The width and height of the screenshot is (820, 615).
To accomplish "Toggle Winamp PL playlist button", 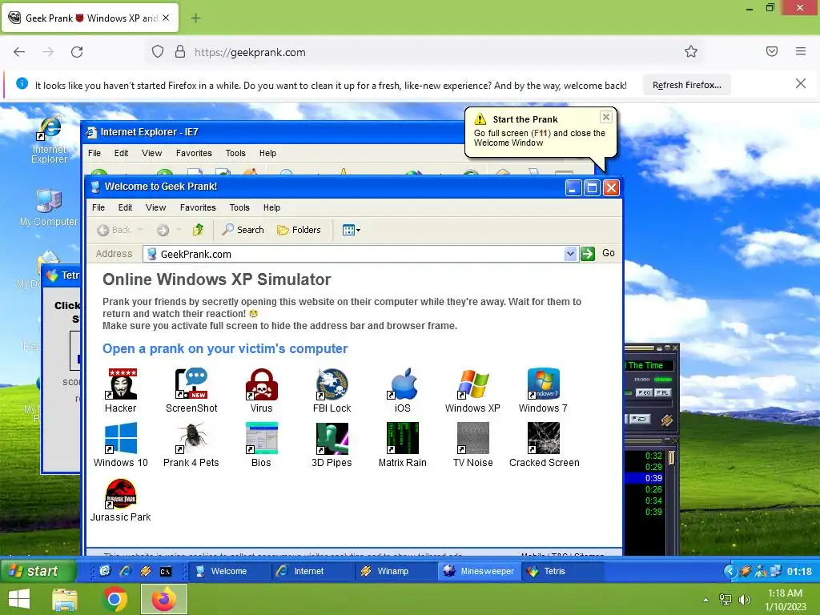I will tap(662, 392).
